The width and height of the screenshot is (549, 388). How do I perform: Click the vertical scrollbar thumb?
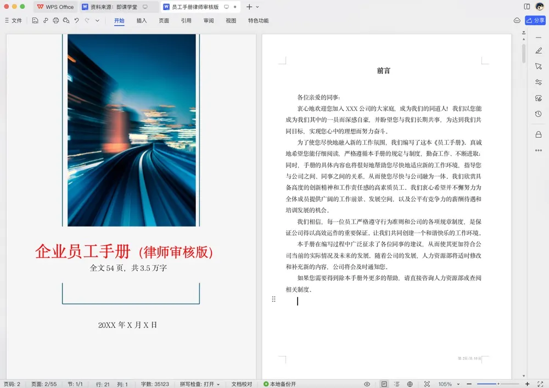[524, 54]
